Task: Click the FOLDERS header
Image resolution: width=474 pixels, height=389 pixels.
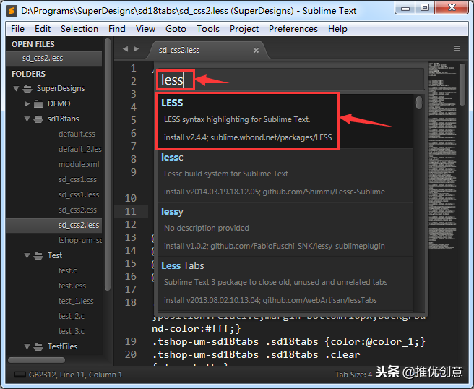Action: [28, 74]
